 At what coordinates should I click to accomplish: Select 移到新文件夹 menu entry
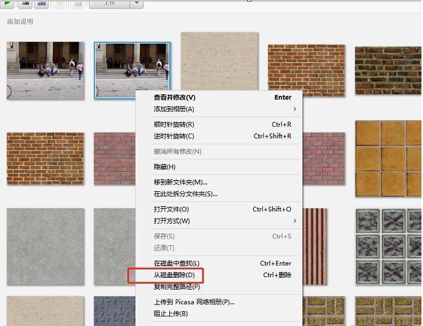point(180,182)
